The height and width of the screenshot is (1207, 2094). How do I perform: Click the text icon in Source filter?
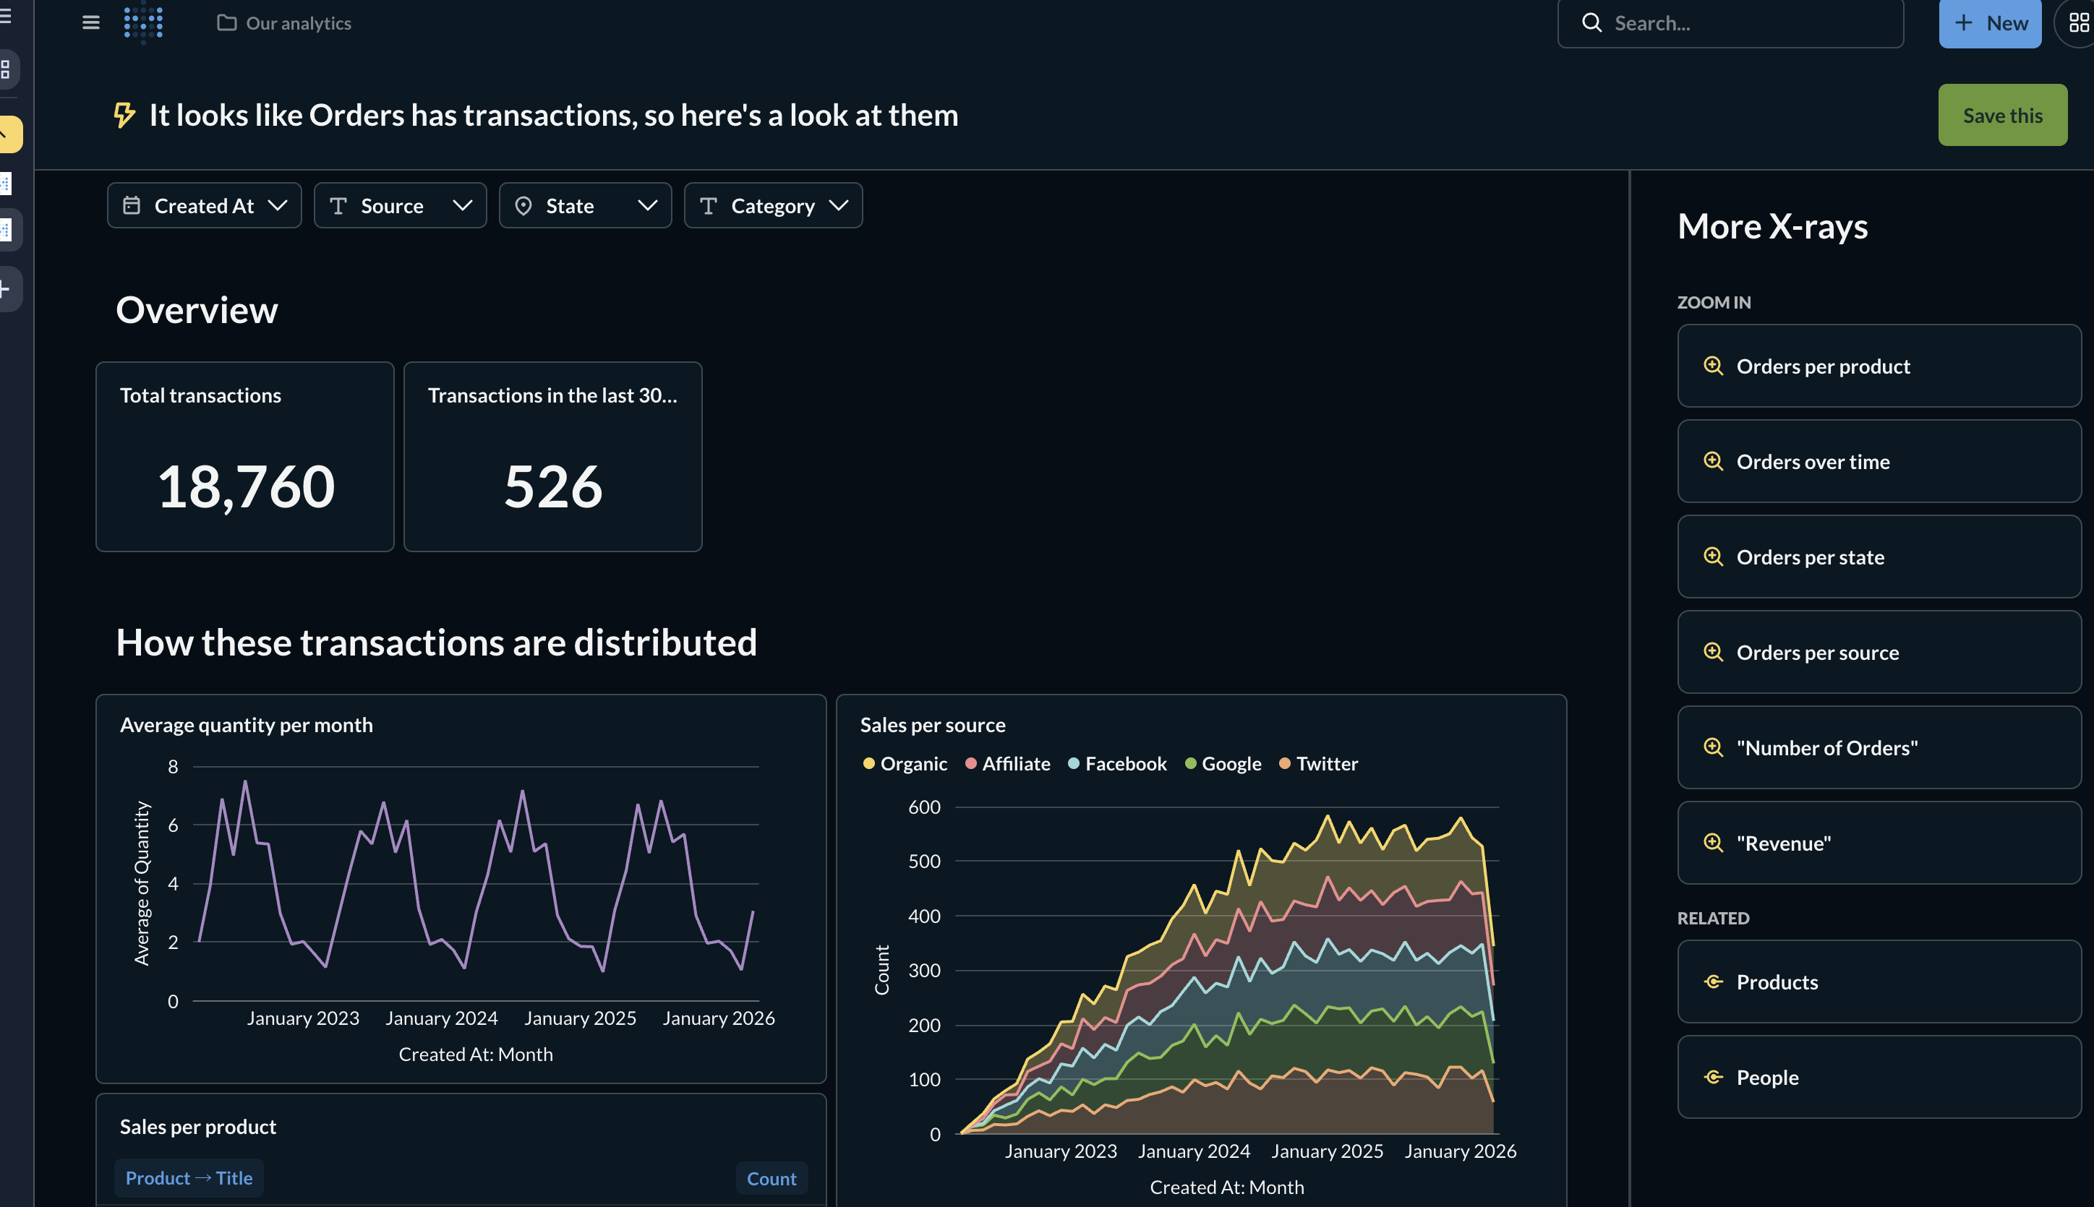click(x=338, y=205)
